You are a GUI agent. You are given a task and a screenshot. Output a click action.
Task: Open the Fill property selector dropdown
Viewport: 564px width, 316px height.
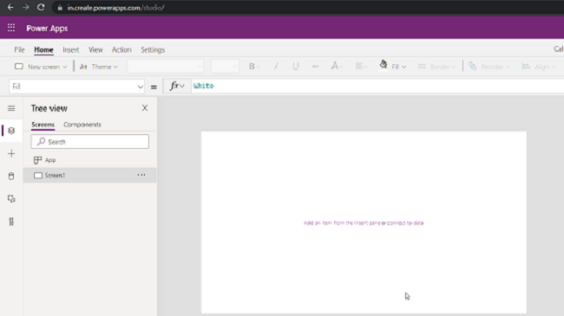[76, 87]
